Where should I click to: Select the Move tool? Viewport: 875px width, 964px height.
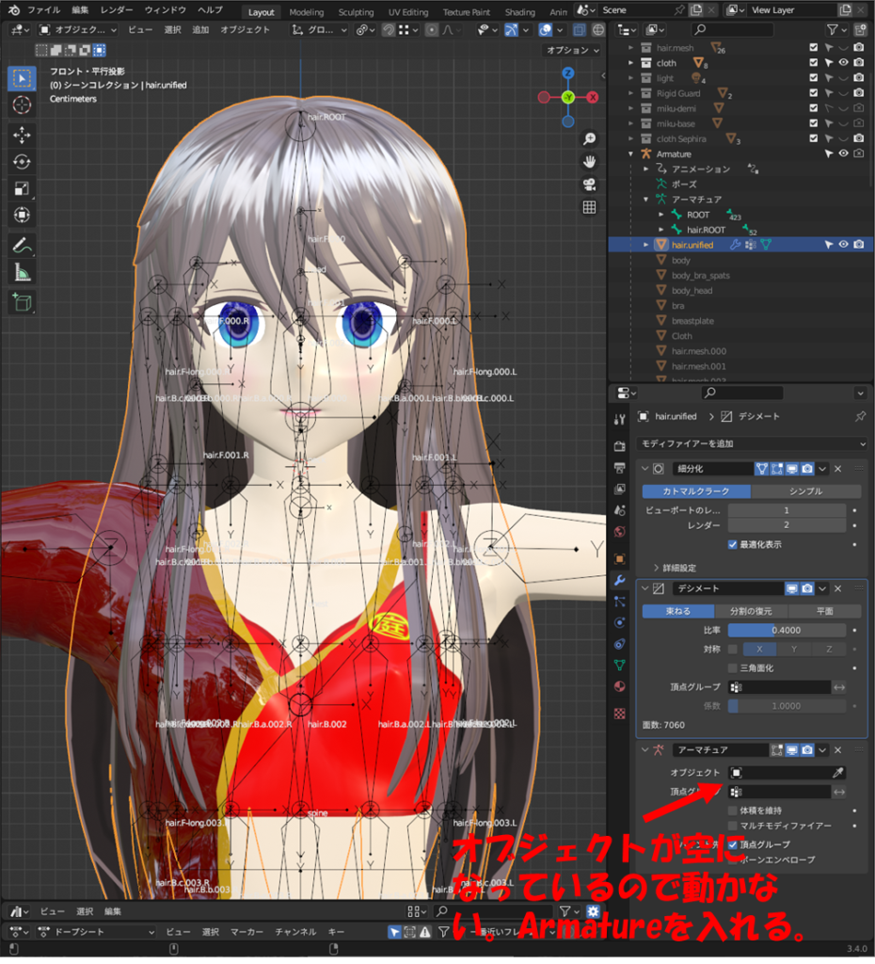click(23, 136)
